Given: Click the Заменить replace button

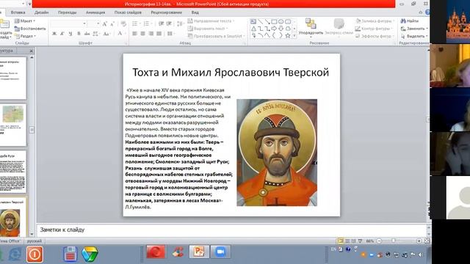Looking at the screenshot, I should tap(414, 29).
